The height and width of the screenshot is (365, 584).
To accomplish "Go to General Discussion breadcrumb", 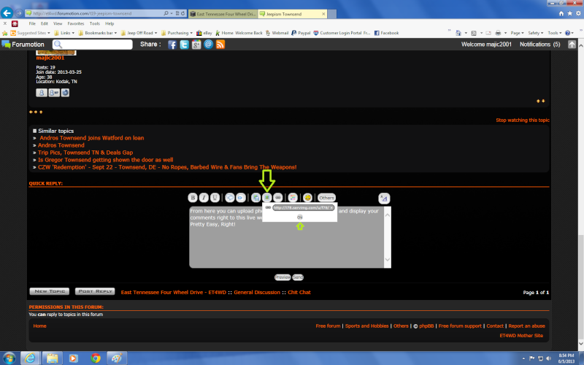I will click(x=257, y=293).
